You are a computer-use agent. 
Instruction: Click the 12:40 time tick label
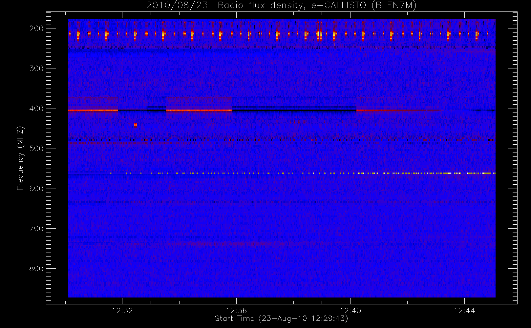pyautogui.click(x=350, y=311)
